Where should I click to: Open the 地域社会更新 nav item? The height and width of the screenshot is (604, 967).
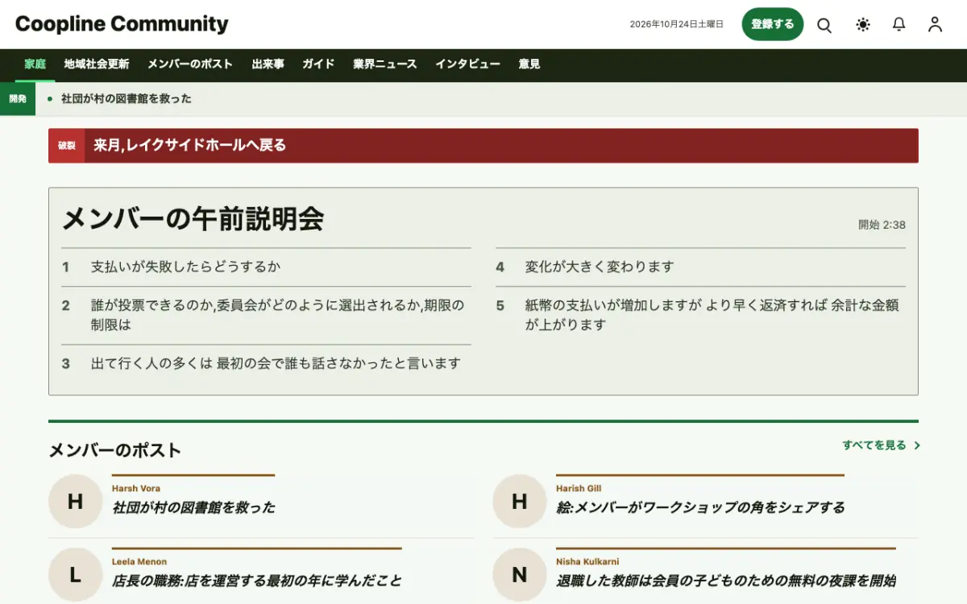tap(97, 64)
